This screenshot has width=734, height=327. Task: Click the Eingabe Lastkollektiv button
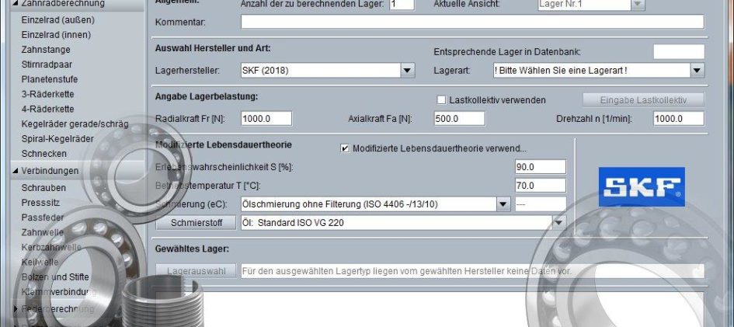point(643,100)
